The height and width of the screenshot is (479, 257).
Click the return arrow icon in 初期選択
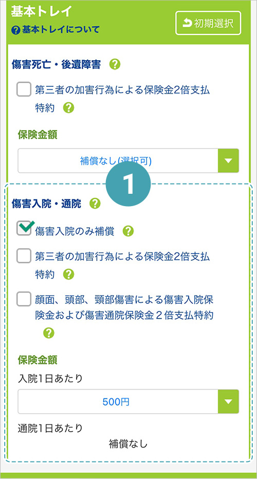tap(187, 23)
